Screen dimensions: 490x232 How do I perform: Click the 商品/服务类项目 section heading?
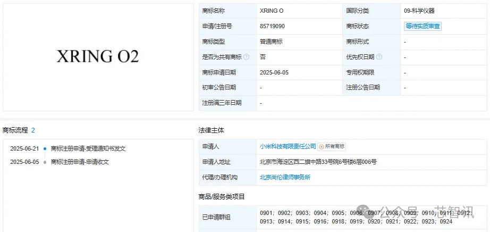pyautogui.click(x=222, y=197)
